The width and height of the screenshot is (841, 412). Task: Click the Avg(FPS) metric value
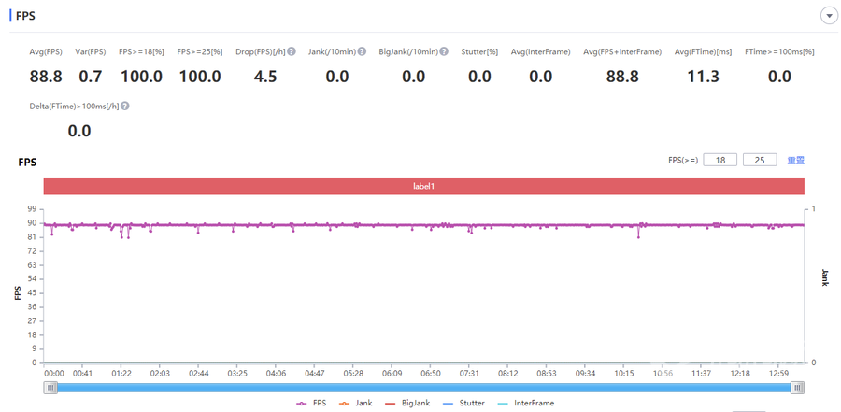pyautogui.click(x=47, y=77)
